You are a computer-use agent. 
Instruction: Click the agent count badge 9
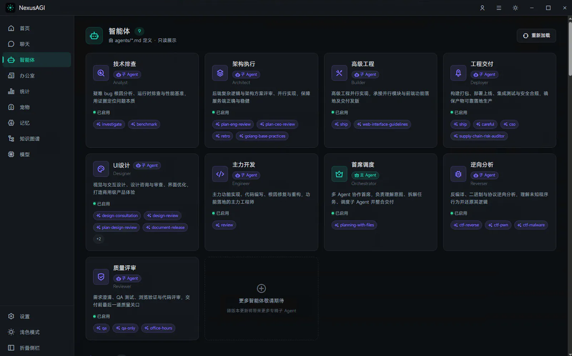click(x=139, y=31)
